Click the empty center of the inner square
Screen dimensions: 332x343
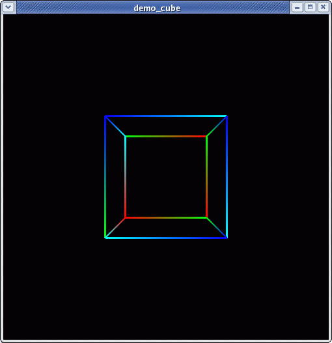[166, 177]
